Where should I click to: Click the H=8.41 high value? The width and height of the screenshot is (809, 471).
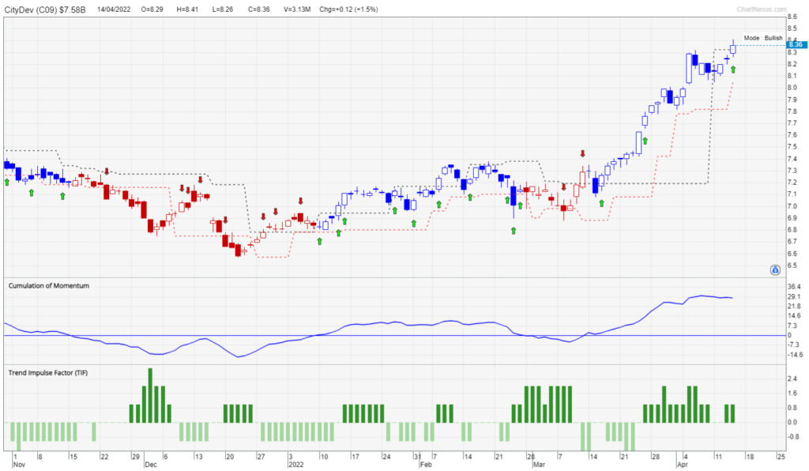click(x=187, y=9)
